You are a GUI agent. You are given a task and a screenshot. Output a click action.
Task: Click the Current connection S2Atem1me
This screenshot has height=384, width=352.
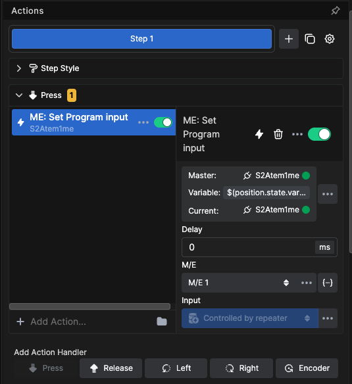276,210
